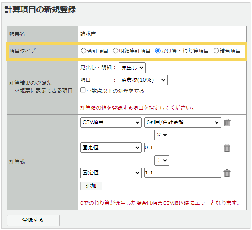Screen dimensions: 252x230
Task: Open the second 固定値 dropdown above 追加
Action: 111,173
